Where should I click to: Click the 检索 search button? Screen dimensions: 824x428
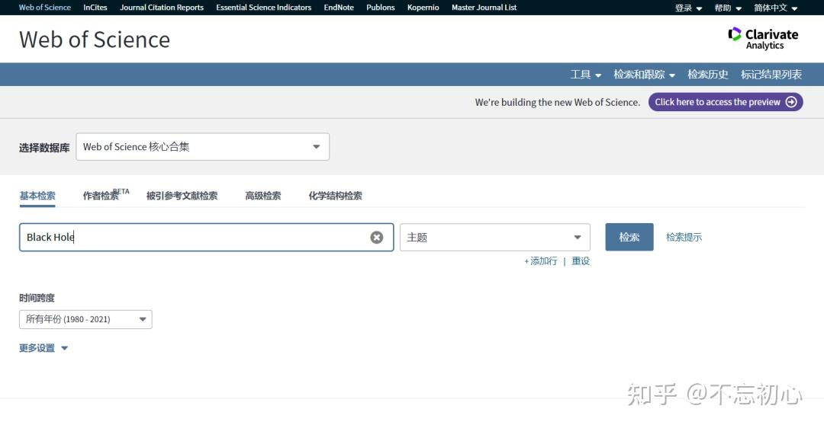629,237
